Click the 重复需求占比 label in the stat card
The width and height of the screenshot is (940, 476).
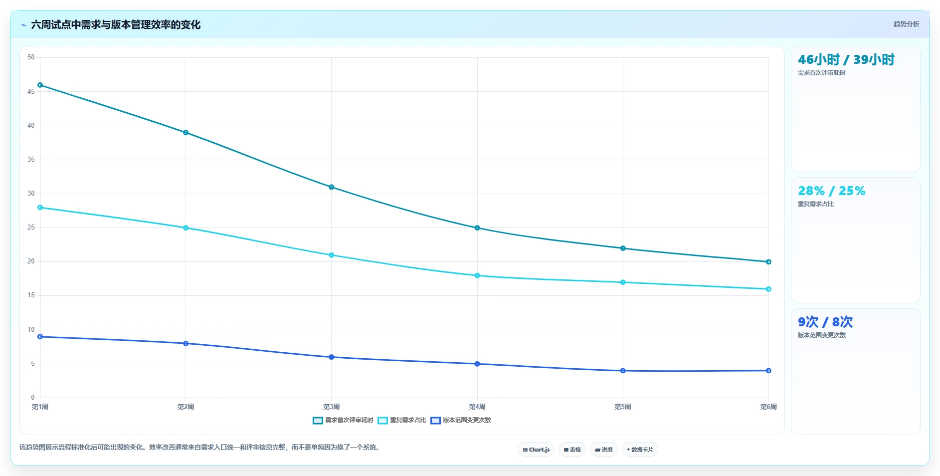(815, 204)
